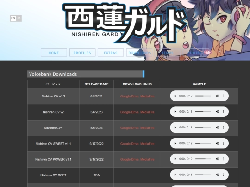Mute the Nishiren CV POWER v1.1 sample audio
The image size is (250, 187).
tap(217, 159)
